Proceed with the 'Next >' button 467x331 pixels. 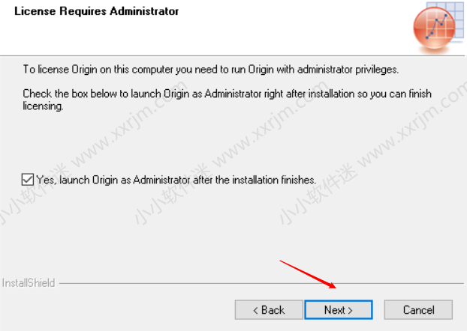coord(339,310)
